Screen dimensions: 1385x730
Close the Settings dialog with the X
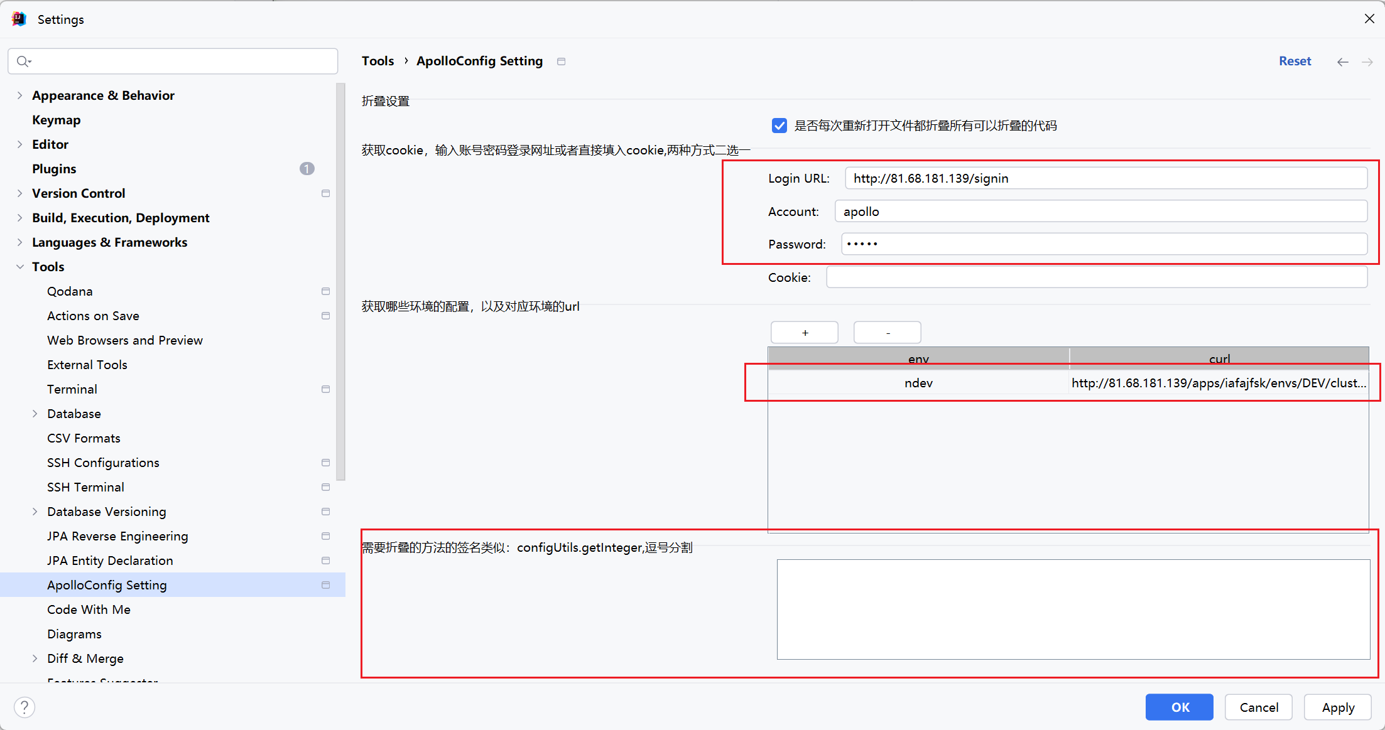click(x=1369, y=19)
